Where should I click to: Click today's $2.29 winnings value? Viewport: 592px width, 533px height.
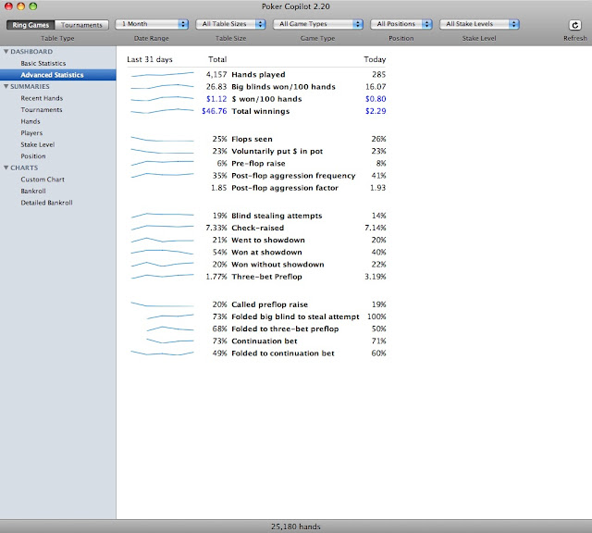pos(376,111)
